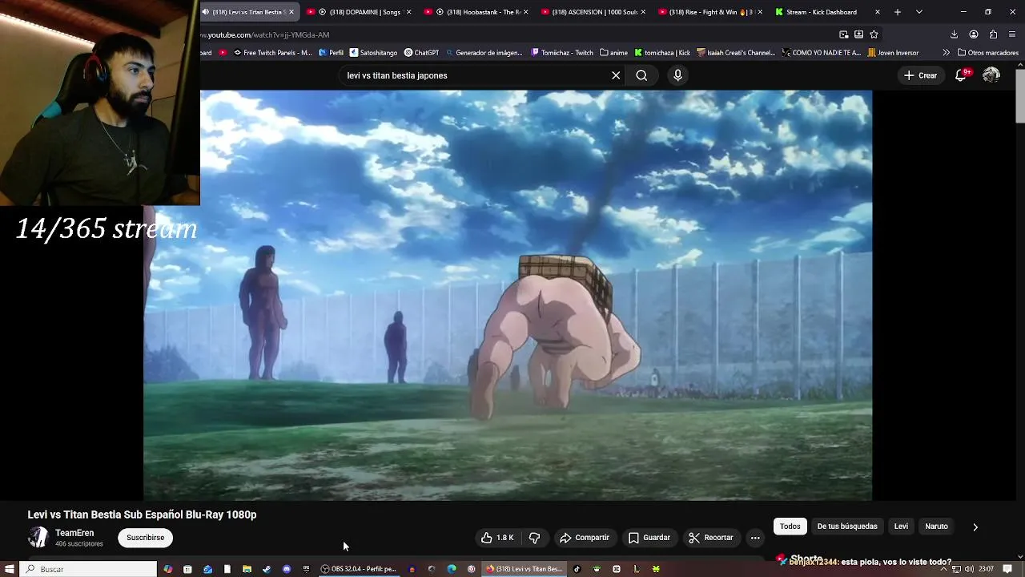Open the anime bookmarks folder
Viewport: 1025px width, 577px height.
613,53
